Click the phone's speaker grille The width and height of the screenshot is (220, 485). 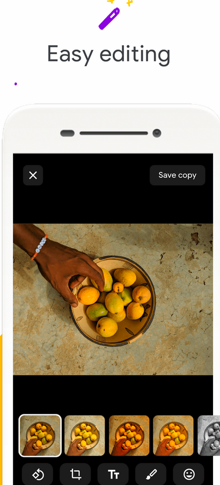[114, 133]
